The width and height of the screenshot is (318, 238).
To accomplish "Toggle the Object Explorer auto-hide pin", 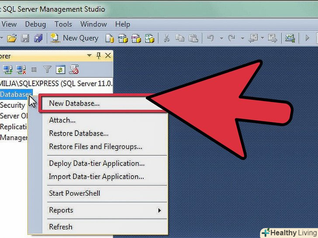I will 99,55.
